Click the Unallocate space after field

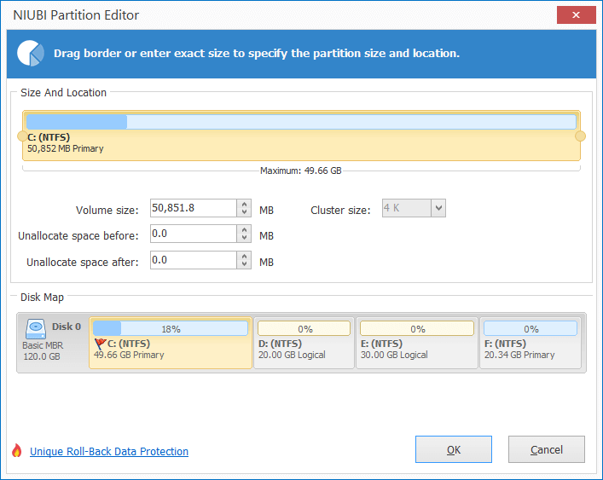(194, 260)
